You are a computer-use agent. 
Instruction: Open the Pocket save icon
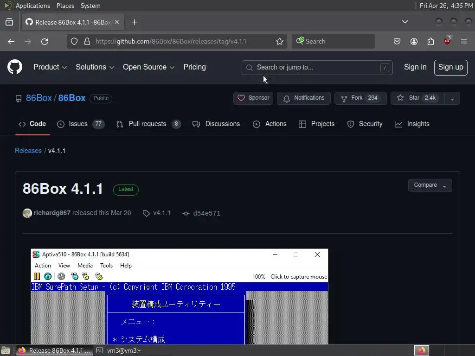(397, 41)
